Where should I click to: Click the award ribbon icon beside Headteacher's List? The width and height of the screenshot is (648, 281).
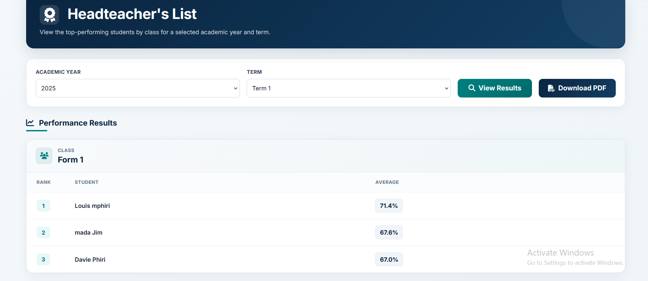pyautogui.click(x=50, y=15)
